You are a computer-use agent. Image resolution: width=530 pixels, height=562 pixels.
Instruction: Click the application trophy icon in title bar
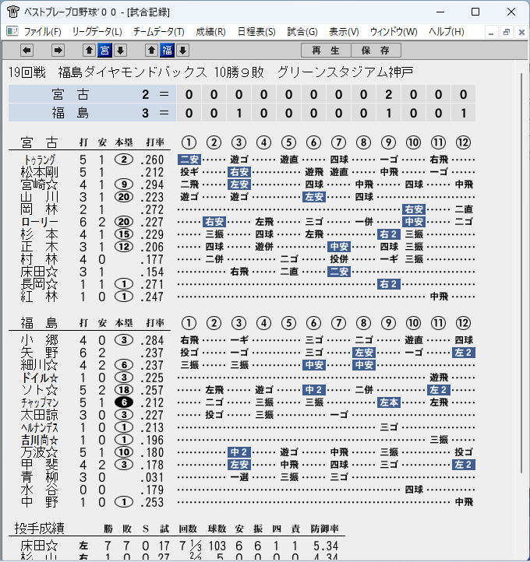pos(13,12)
